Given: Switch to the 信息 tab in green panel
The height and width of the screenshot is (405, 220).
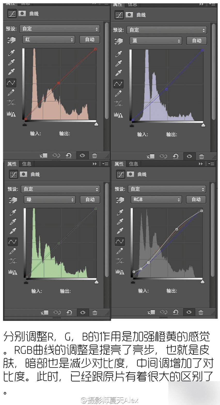Looking at the screenshot, I should [x=26, y=164].
